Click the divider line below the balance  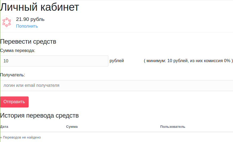[117, 32]
